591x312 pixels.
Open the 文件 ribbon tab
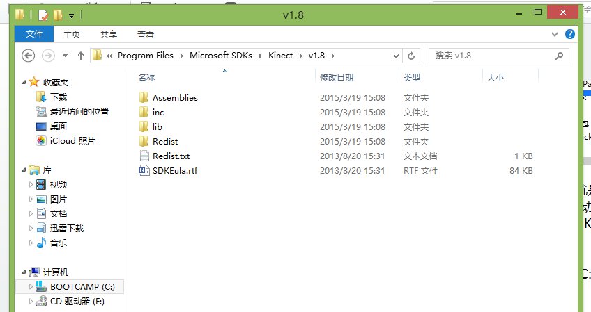pos(34,34)
